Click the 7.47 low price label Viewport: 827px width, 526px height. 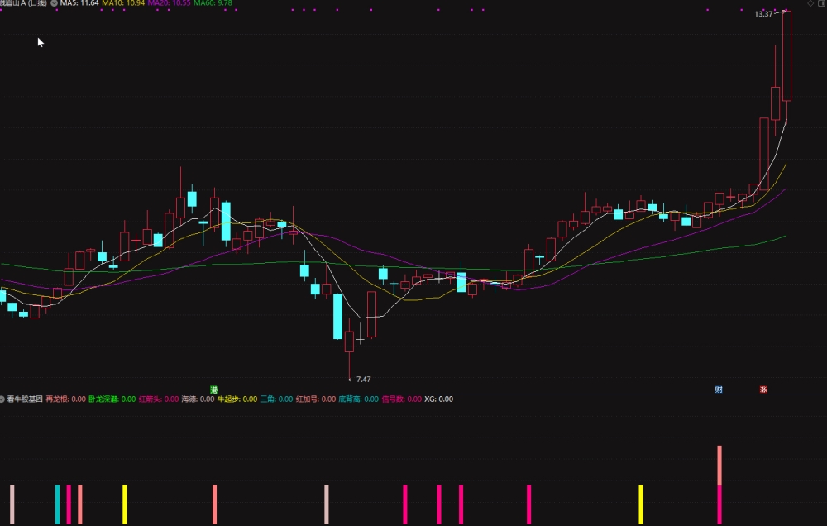363,380
